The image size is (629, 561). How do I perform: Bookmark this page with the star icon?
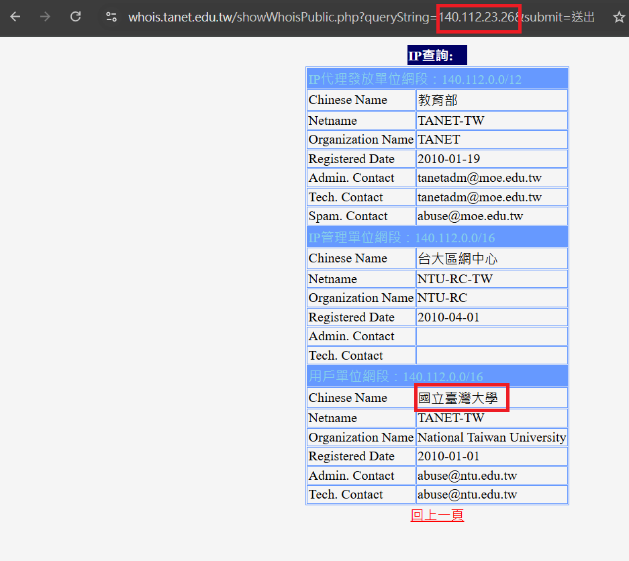click(619, 17)
